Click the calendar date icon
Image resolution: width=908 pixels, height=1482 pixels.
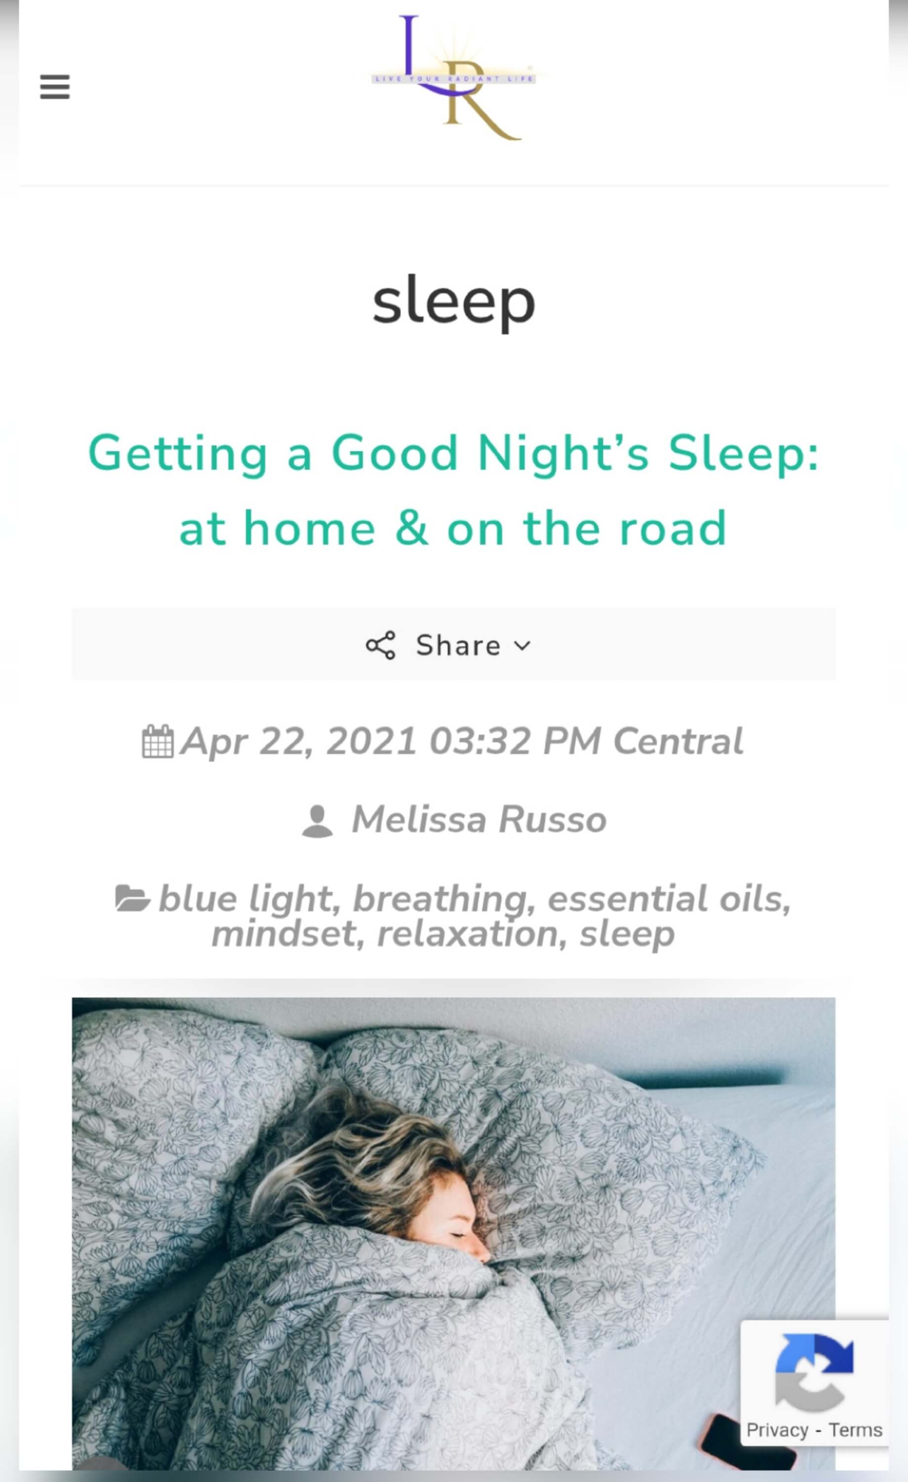[158, 741]
